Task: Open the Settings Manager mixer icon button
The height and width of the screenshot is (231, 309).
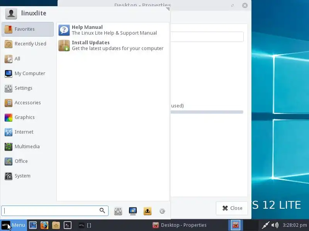Action: click(118, 211)
